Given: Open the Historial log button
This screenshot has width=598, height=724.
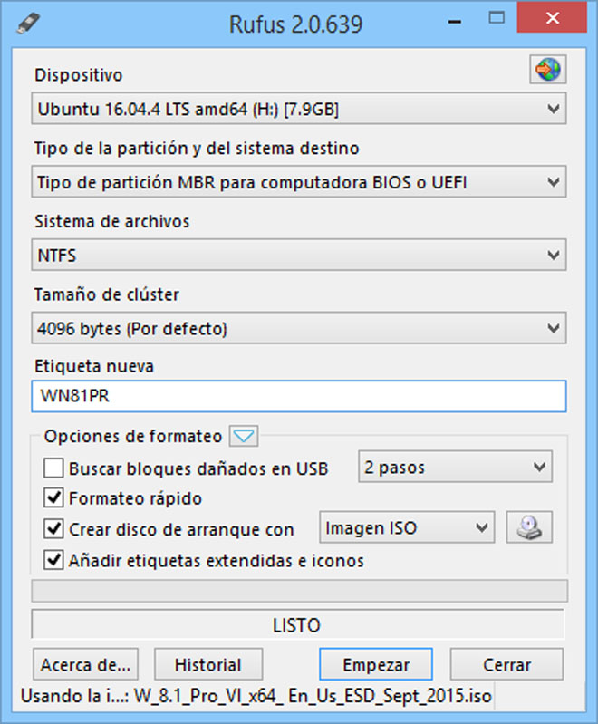Looking at the screenshot, I should pyautogui.click(x=208, y=664).
